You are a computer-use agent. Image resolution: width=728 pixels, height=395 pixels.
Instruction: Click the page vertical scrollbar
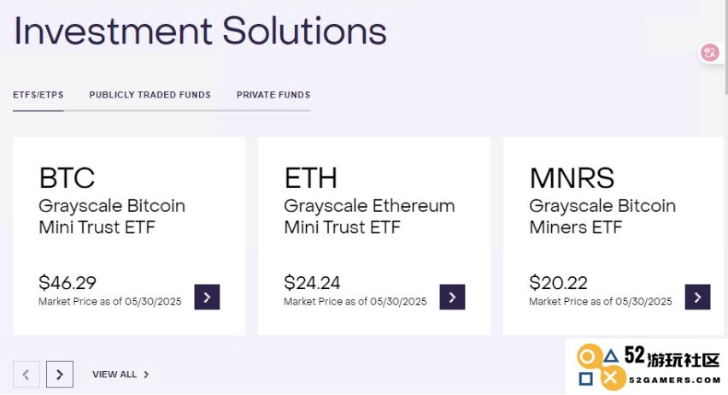coord(725,46)
